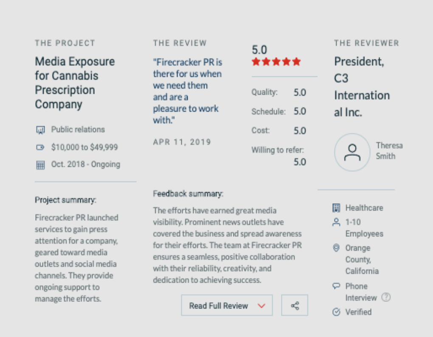Click the Orange County location pin icon

(x=336, y=248)
